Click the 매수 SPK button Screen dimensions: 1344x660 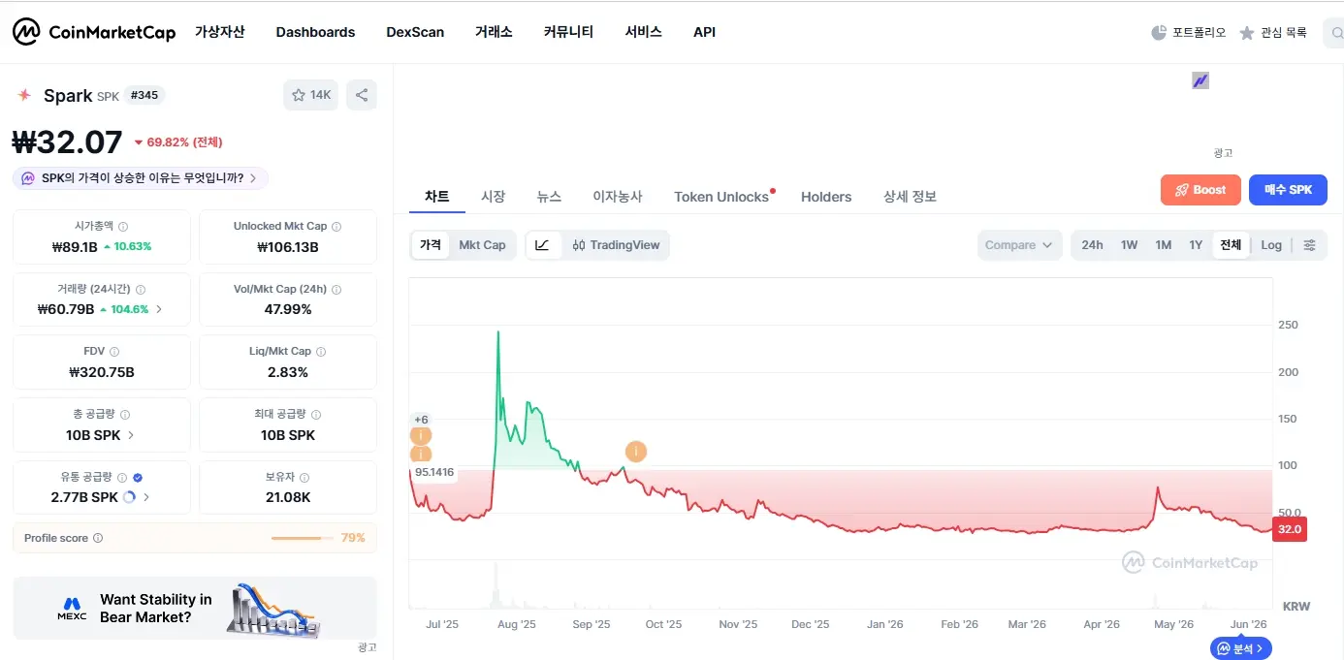coord(1288,190)
